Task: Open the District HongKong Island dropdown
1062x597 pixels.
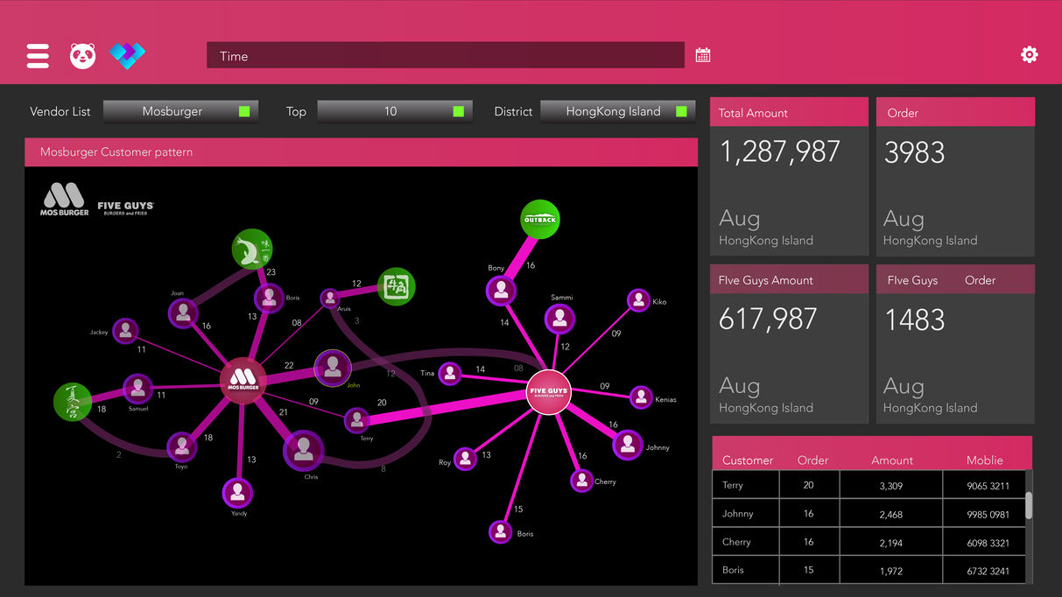Action: [x=618, y=111]
